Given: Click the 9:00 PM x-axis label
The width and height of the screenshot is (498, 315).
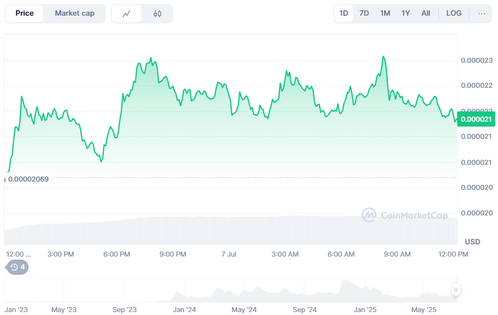Looking at the screenshot, I should pyautogui.click(x=173, y=254).
